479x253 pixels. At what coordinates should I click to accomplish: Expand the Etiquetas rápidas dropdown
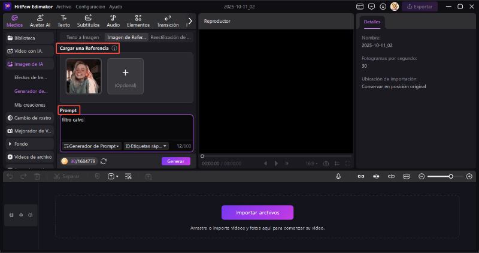[146, 146]
